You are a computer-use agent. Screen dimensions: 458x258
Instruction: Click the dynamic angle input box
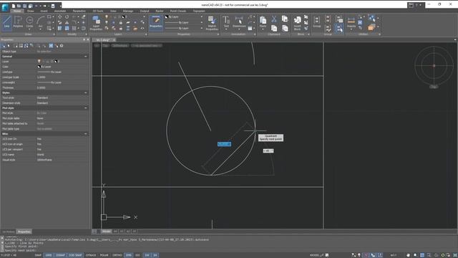(x=268, y=151)
